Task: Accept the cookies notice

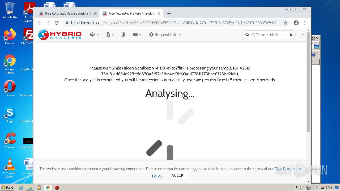Action: [178, 175]
